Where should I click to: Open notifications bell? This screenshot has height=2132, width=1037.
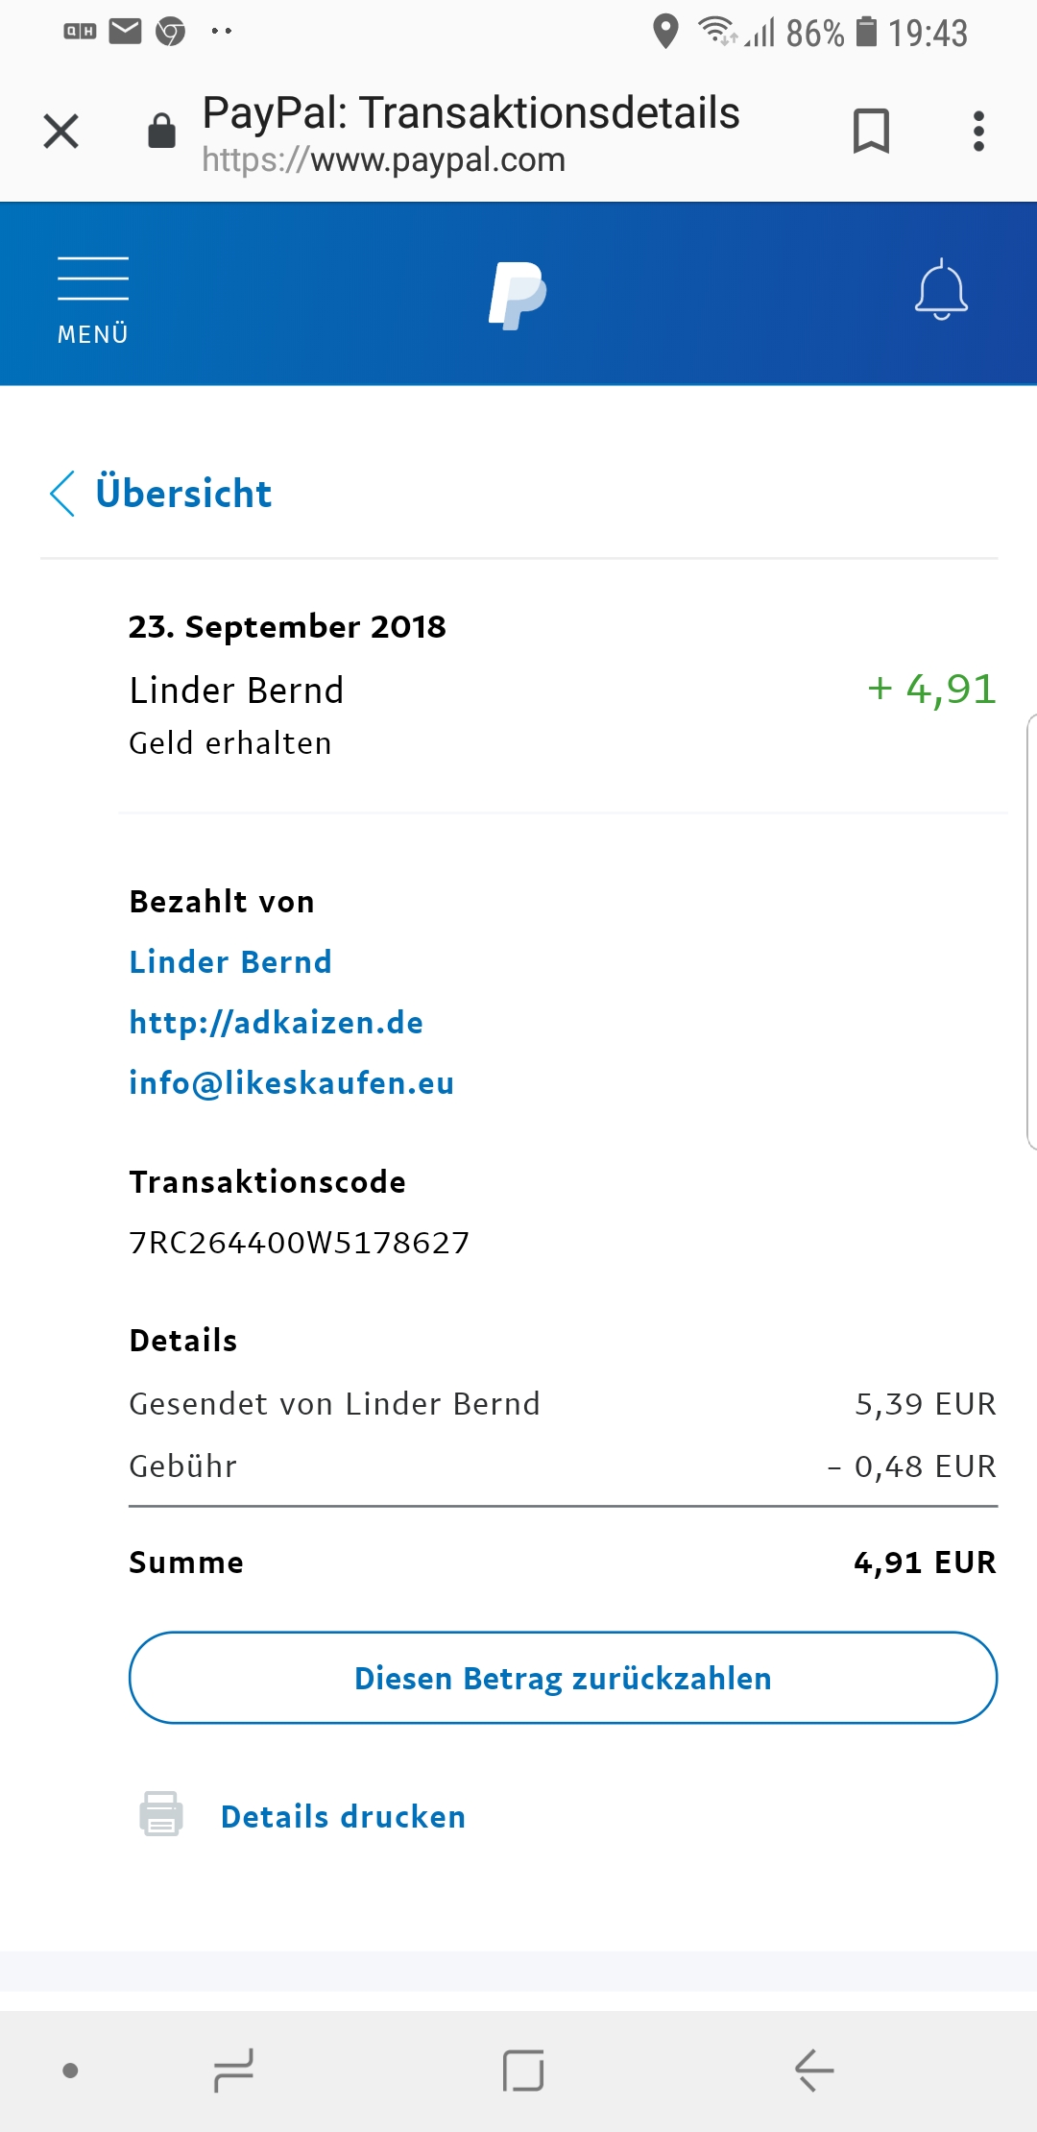[x=941, y=290]
